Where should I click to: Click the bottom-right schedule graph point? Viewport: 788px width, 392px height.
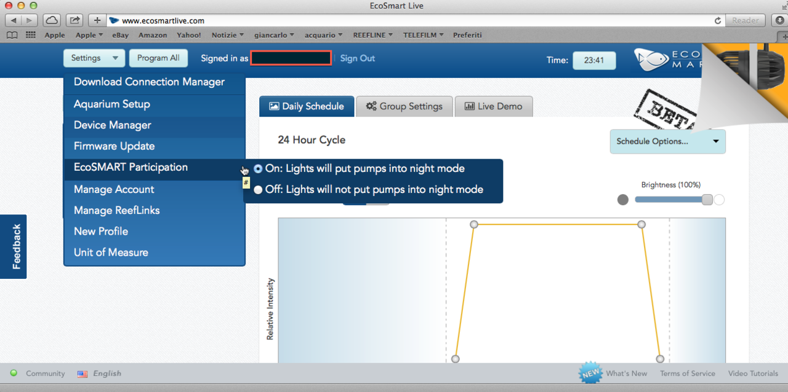click(660, 359)
